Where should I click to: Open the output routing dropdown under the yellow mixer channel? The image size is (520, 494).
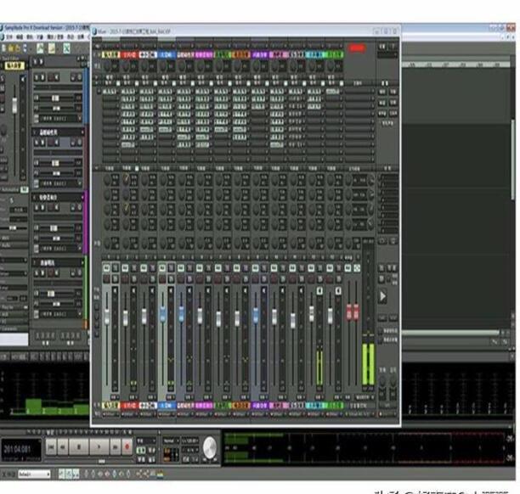tap(110, 414)
